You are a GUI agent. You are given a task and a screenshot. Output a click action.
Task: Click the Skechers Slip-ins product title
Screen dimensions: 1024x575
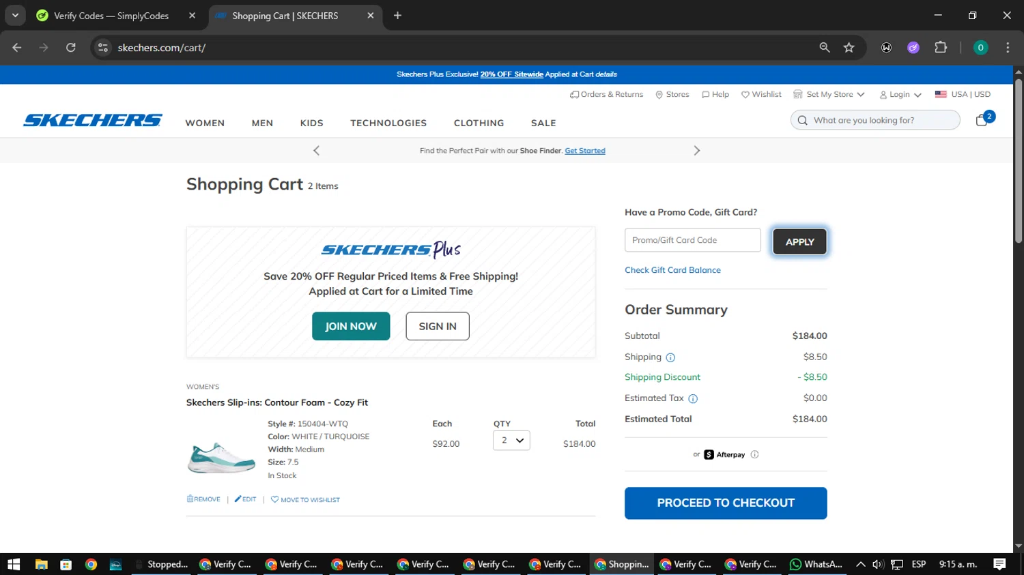[277, 403]
